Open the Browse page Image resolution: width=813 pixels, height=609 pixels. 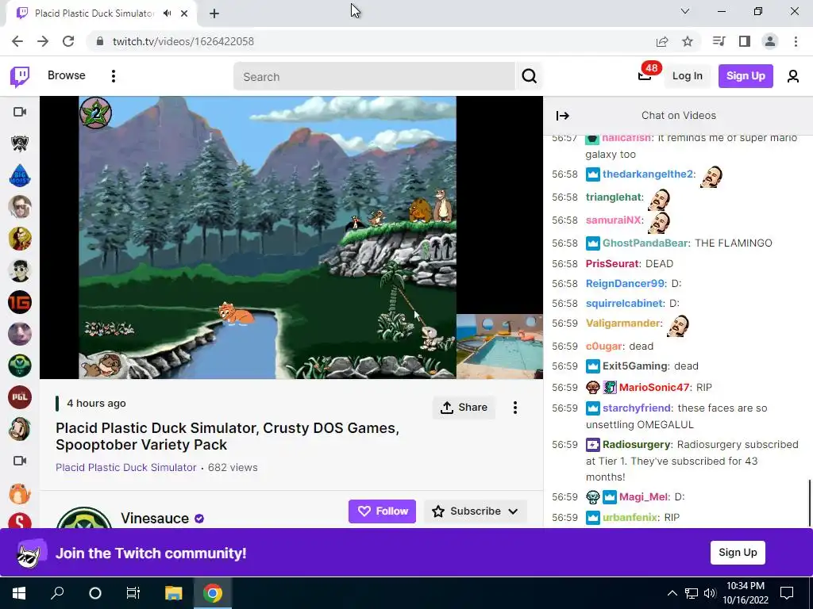[x=67, y=75]
